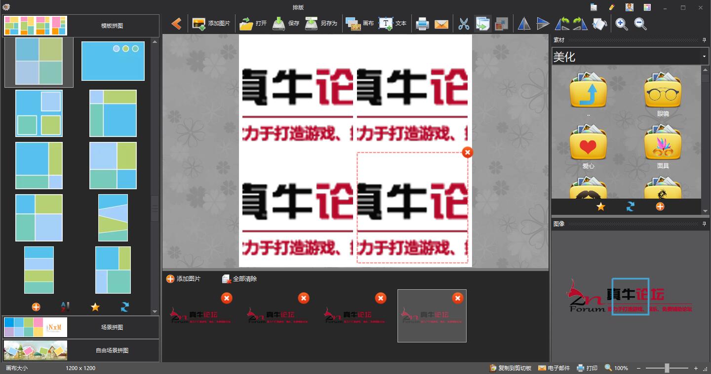Screen dimensions: 711x374
Task: Click the A-Z sort icon below templates
Action: (x=65, y=307)
